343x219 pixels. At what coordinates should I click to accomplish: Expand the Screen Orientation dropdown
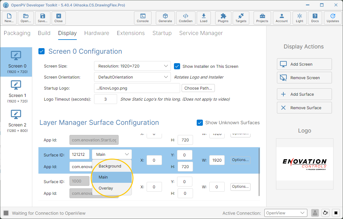pyautogui.click(x=132, y=77)
